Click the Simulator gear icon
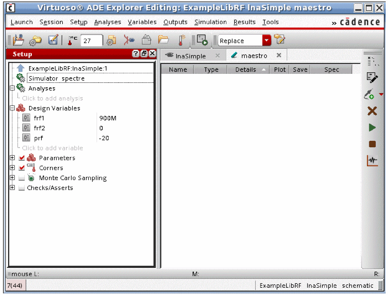The image size is (388, 295). (21, 78)
